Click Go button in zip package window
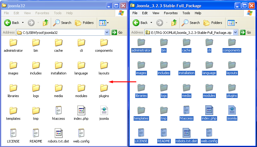Viewport: 257px width, 147px height. [x=246, y=32]
